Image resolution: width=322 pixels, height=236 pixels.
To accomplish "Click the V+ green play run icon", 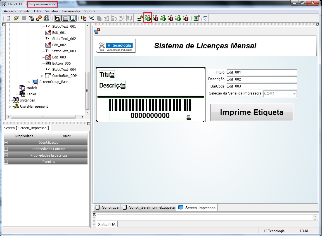I will (x=163, y=18).
